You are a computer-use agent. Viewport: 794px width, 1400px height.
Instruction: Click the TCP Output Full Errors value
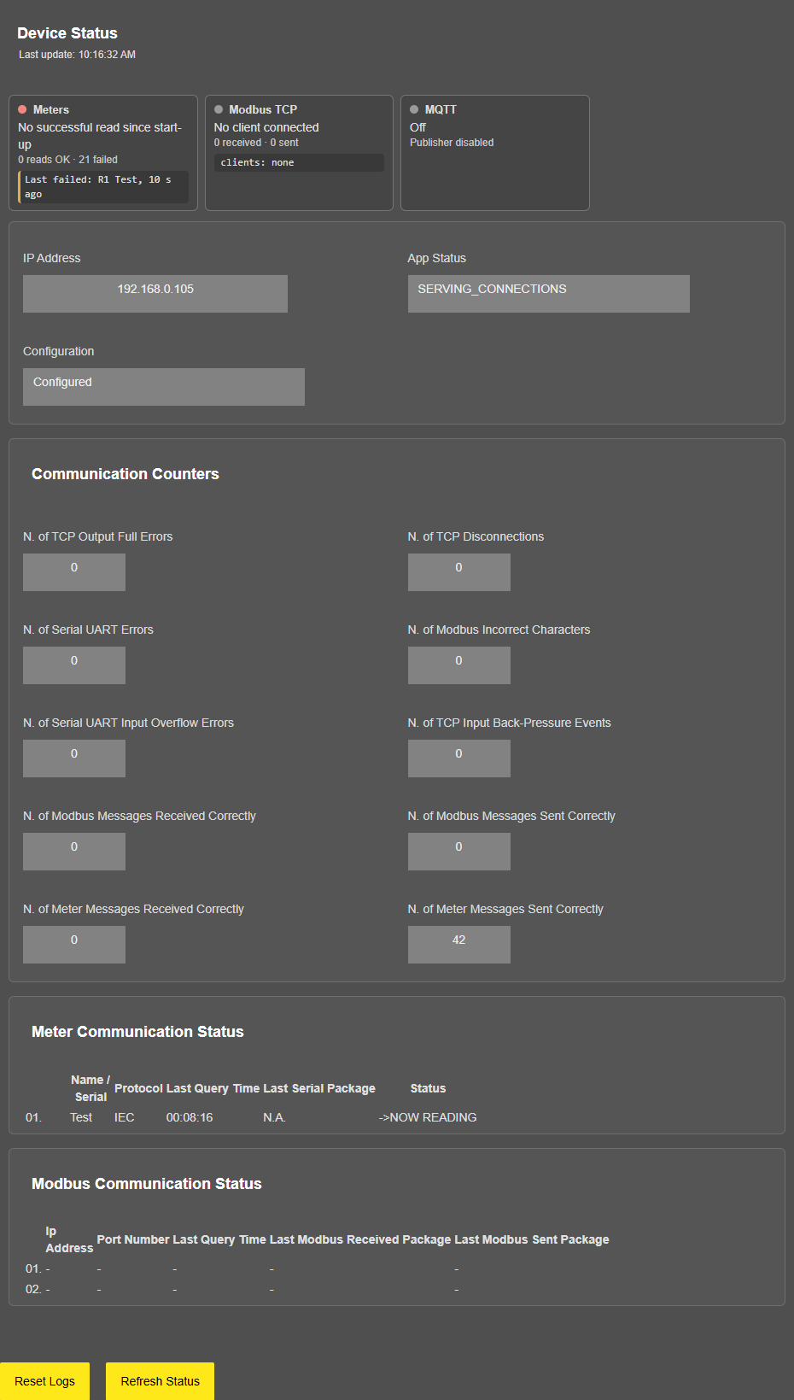[74, 572]
